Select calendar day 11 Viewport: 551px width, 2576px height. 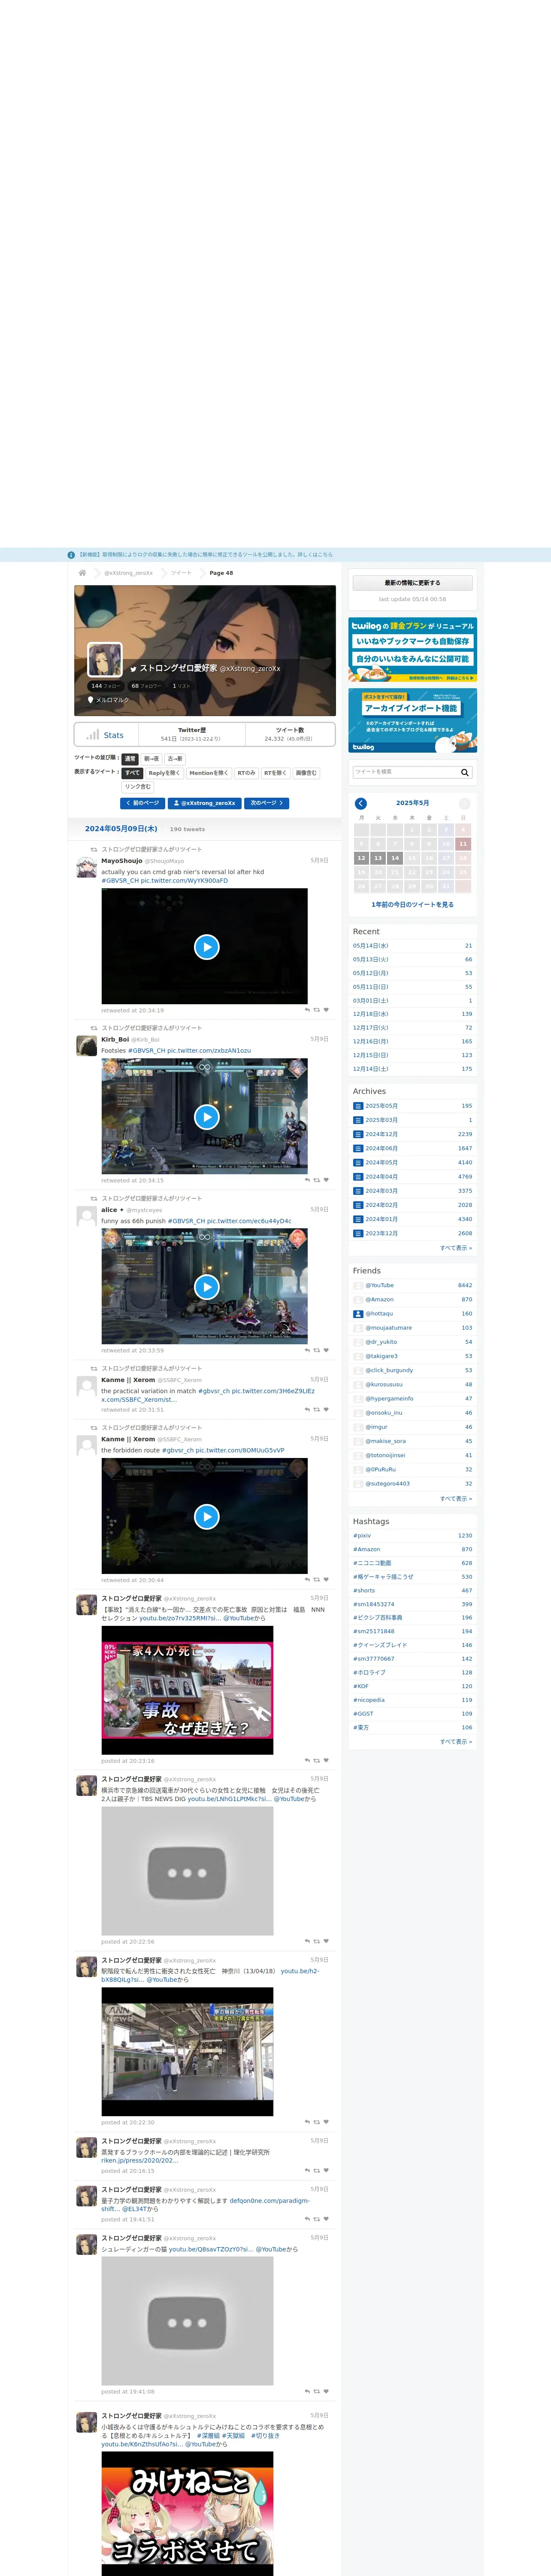tap(463, 844)
